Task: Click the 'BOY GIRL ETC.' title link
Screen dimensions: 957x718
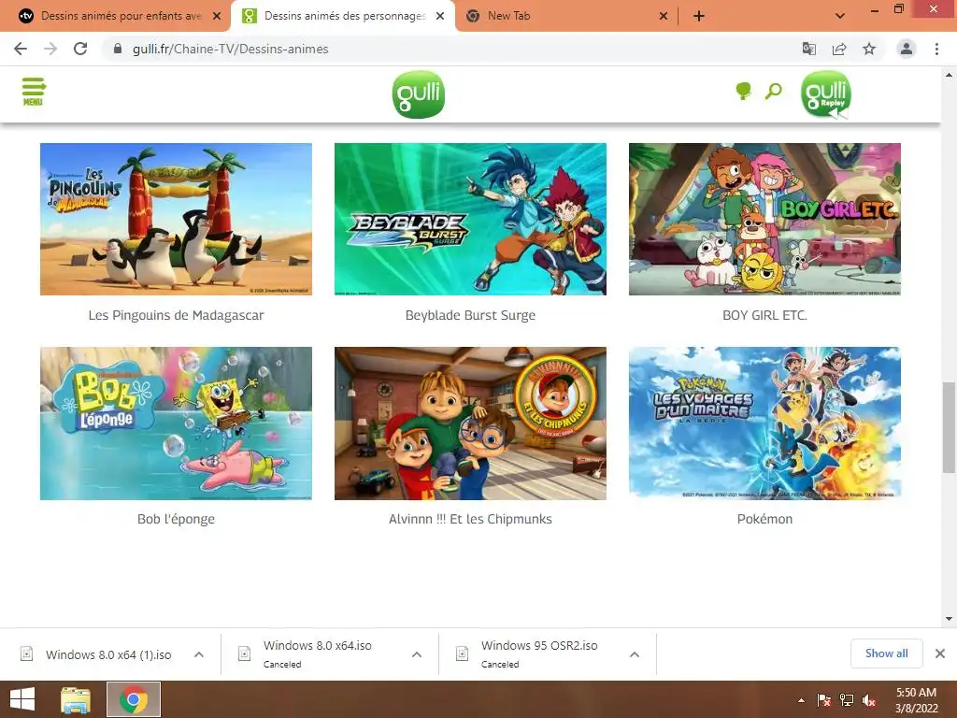Action: (x=764, y=315)
